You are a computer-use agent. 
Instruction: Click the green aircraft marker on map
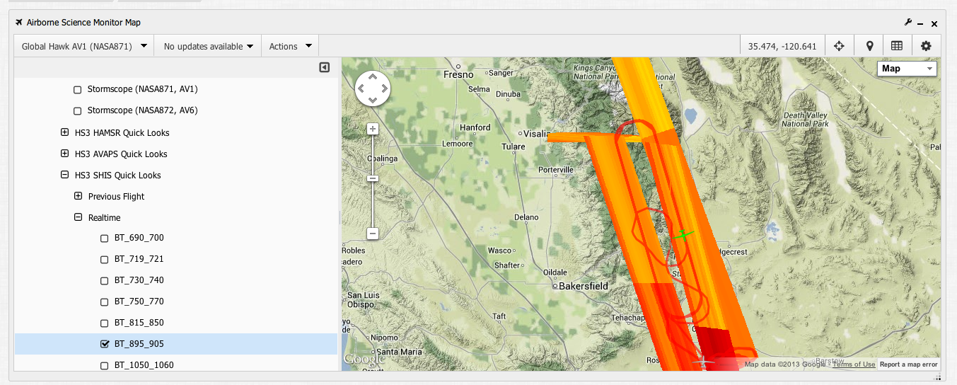pyautogui.click(x=683, y=234)
